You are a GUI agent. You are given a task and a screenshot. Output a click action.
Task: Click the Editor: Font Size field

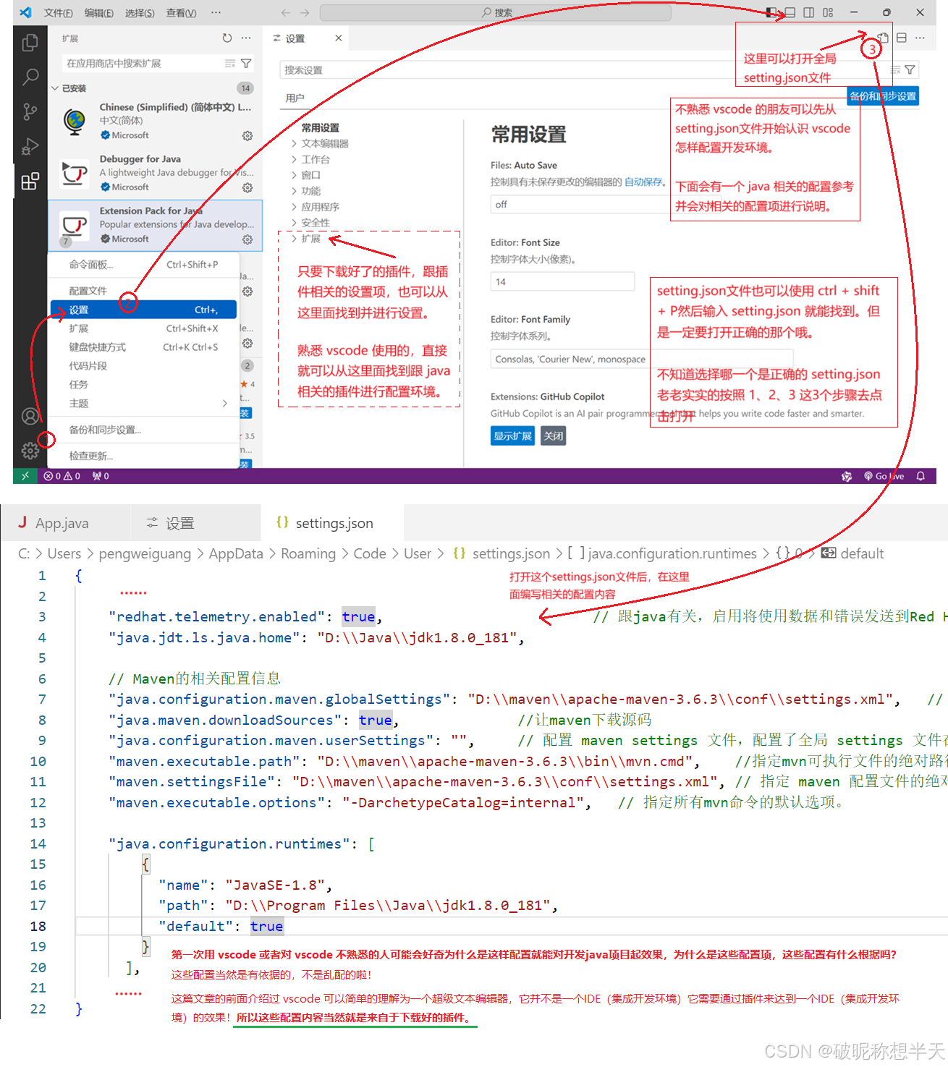562,281
